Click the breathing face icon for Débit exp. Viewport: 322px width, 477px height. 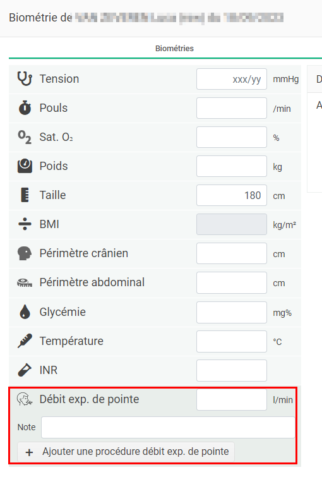click(x=25, y=399)
